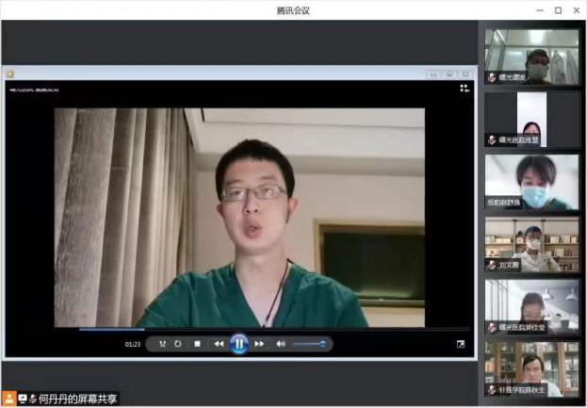587x408 pixels.
Task: Mute the video with the speaker icon
Action: tap(281, 344)
